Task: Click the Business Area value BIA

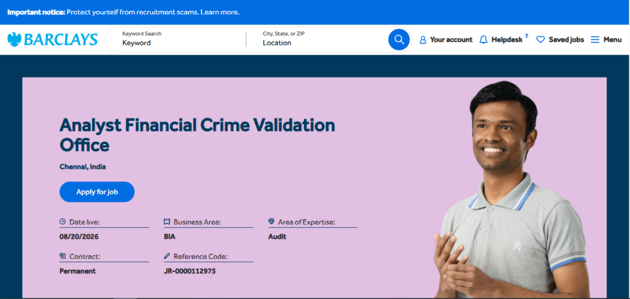Action: click(x=170, y=237)
